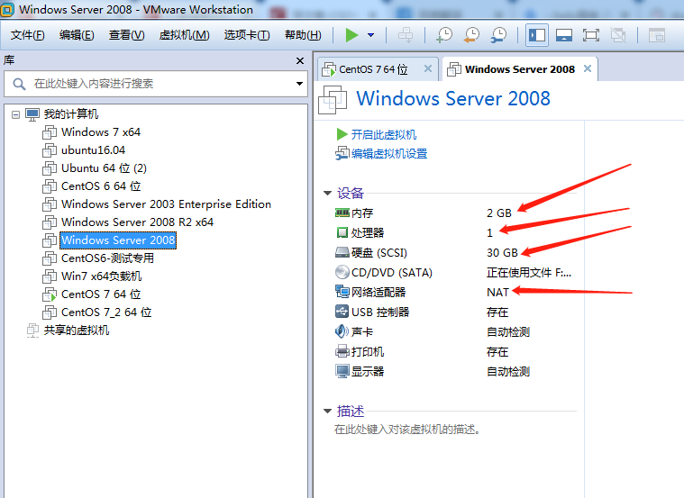
Task: Click the 正在使用文件 F:... CD/DVD value
Action: (529, 273)
